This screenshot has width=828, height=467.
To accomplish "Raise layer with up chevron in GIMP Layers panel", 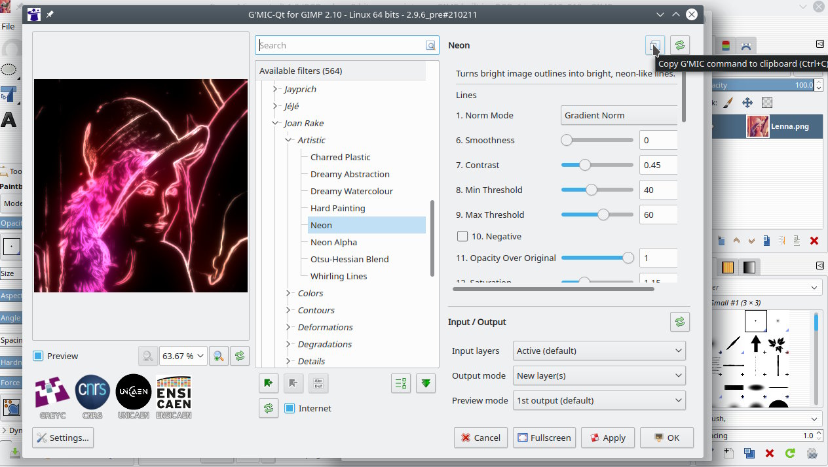I will [736, 241].
